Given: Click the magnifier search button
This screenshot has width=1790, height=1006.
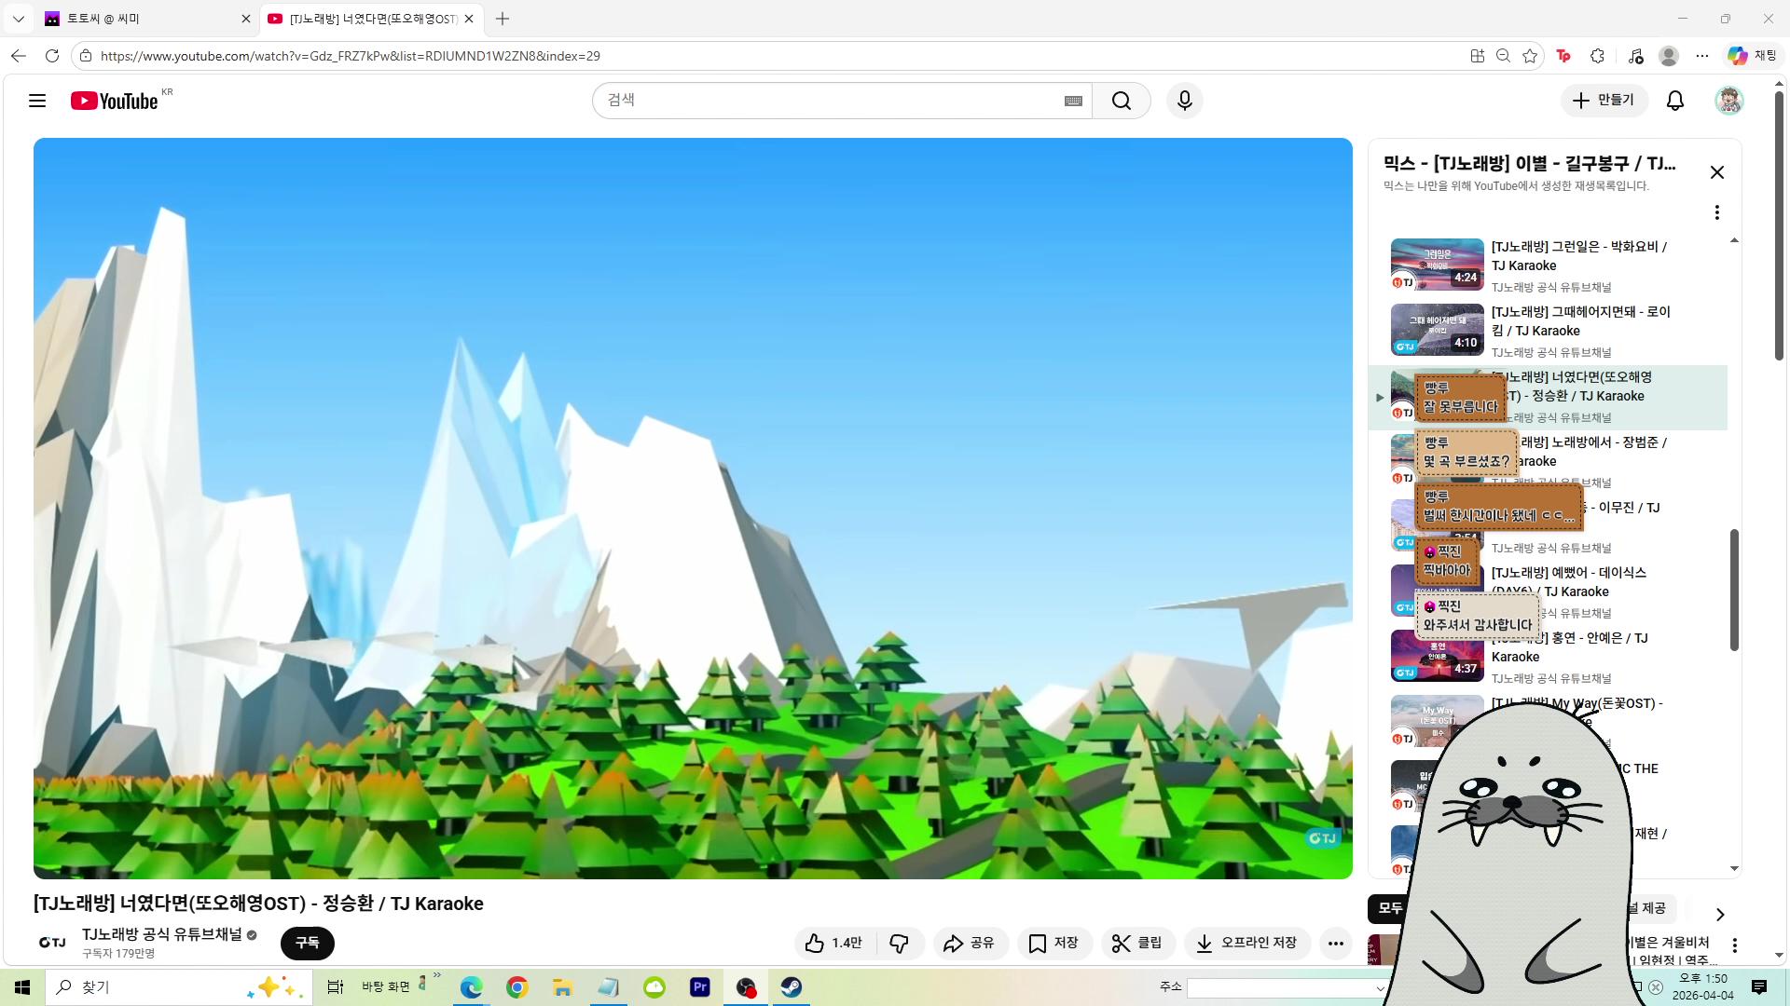Looking at the screenshot, I should 1122,101.
